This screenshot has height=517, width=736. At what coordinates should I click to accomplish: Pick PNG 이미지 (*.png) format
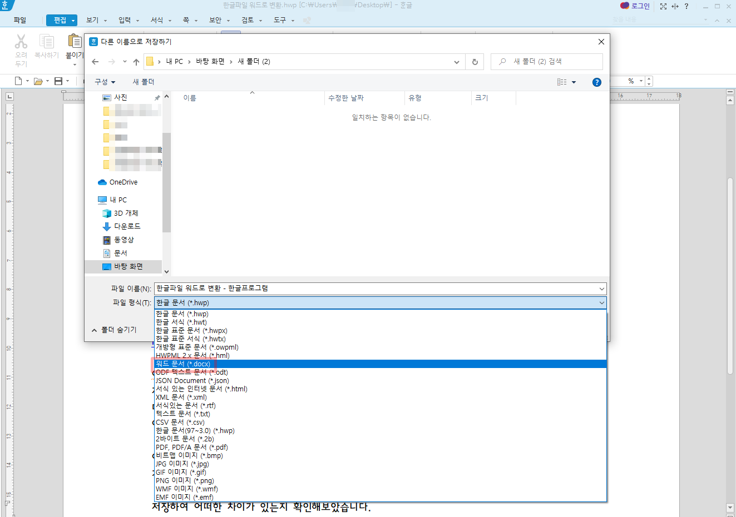click(381, 481)
